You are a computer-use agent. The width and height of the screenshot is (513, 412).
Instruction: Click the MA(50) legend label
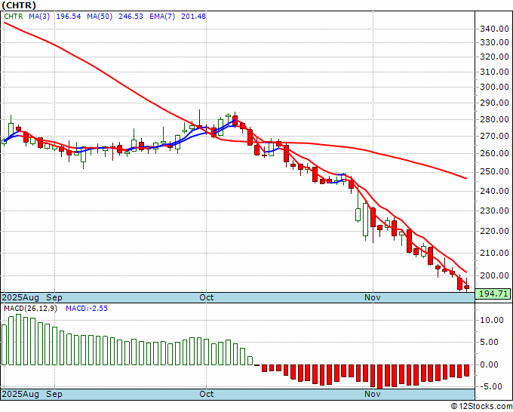point(100,17)
